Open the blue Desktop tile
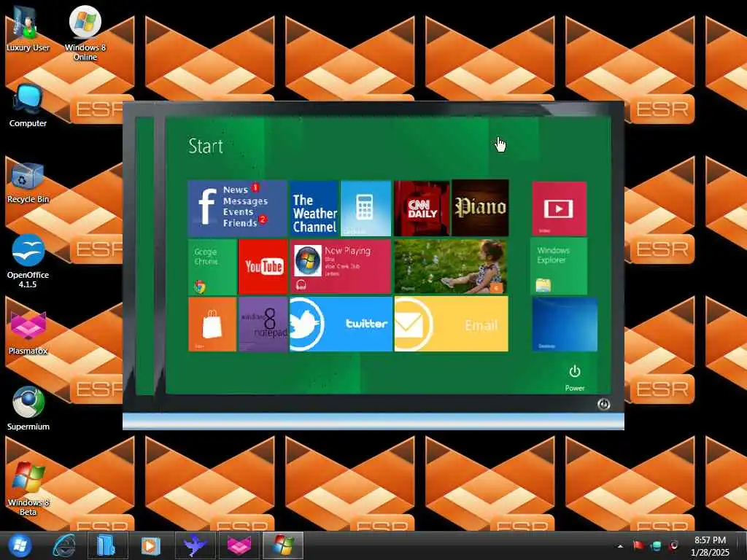This screenshot has height=560, width=747. [x=565, y=324]
